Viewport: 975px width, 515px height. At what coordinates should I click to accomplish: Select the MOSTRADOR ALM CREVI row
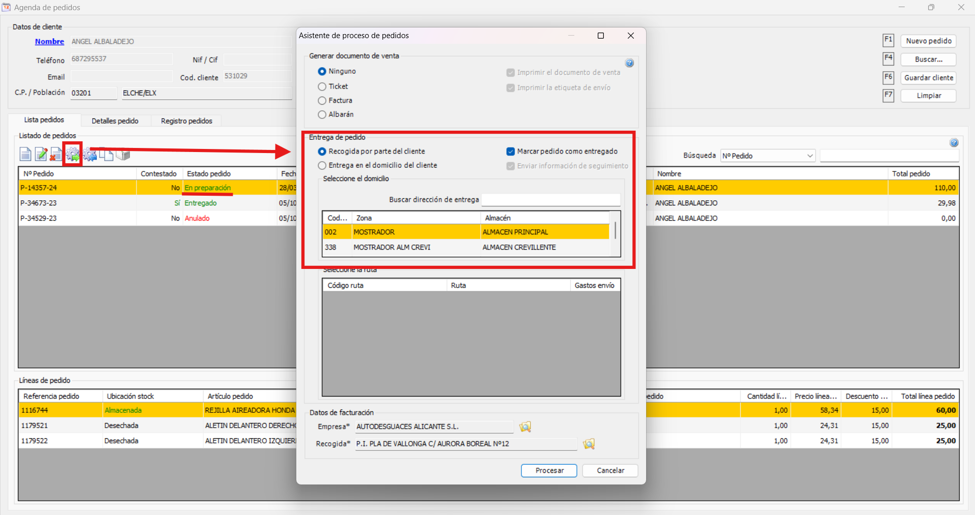[x=392, y=248]
